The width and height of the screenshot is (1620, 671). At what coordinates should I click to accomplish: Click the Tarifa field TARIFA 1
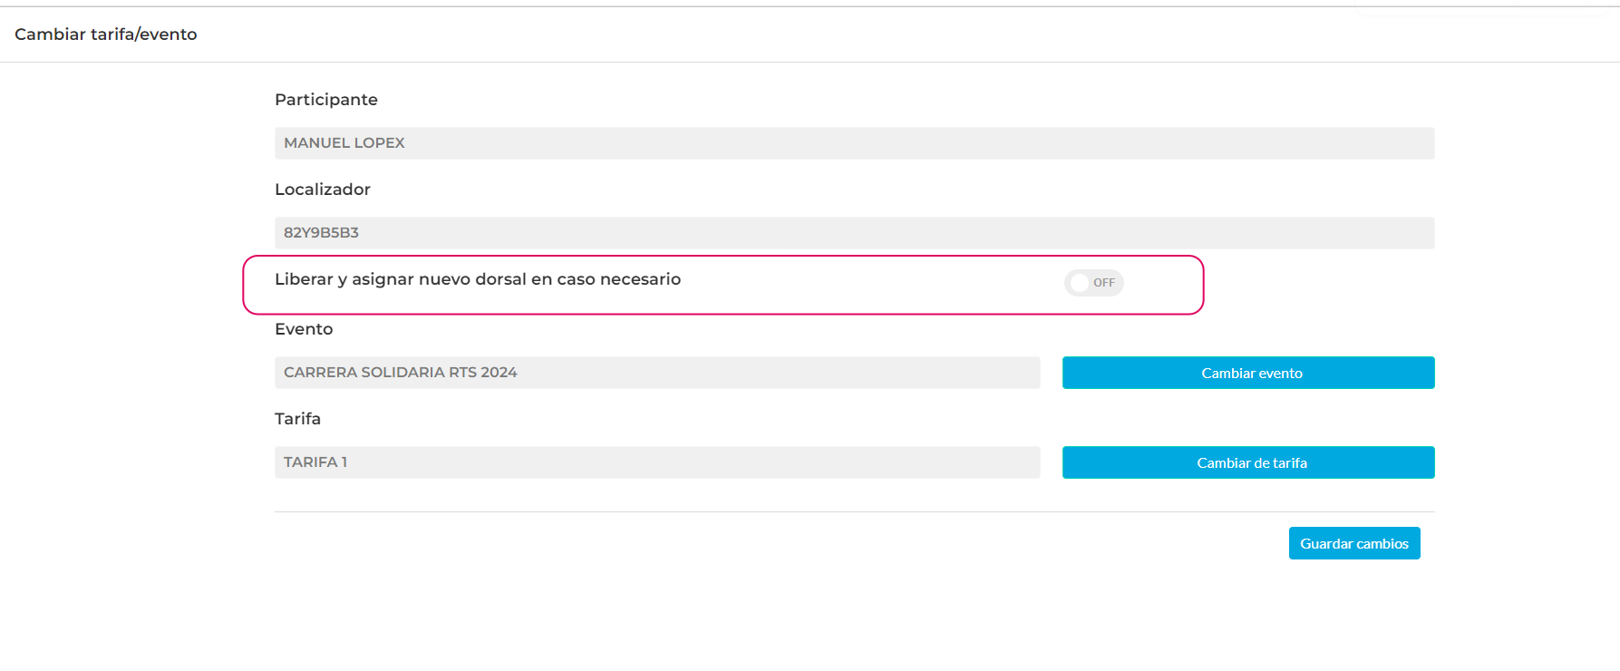(x=657, y=462)
